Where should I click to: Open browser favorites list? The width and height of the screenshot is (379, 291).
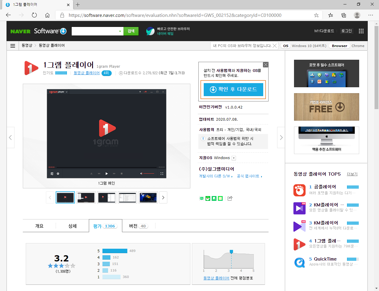330,15
